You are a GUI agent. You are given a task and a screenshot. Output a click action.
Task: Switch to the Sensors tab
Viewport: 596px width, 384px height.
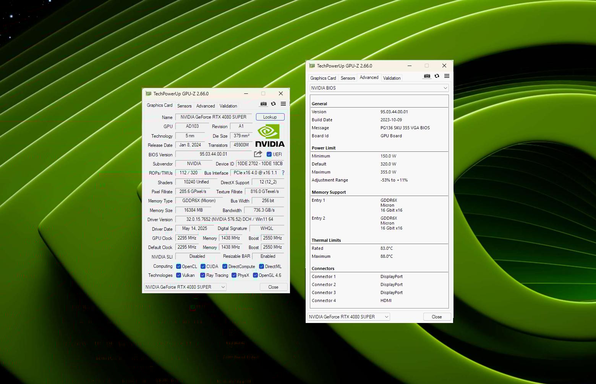pos(184,106)
